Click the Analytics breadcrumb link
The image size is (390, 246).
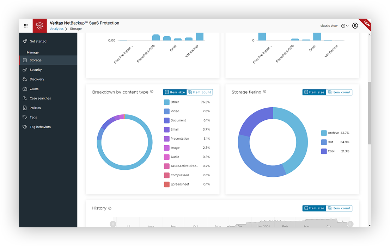(x=57, y=29)
